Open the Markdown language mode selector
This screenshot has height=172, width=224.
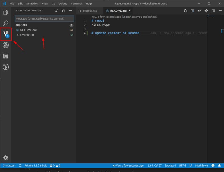click(202, 166)
